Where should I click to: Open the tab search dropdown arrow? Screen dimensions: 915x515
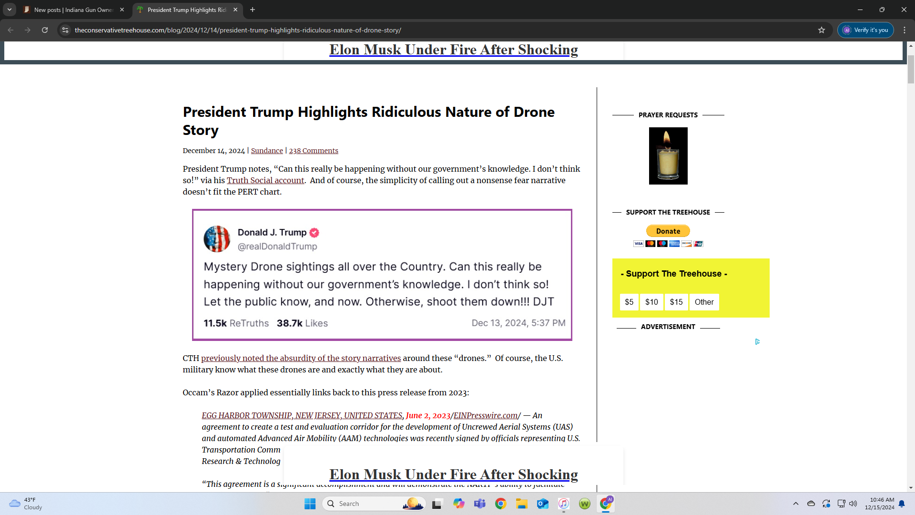(10, 10)
